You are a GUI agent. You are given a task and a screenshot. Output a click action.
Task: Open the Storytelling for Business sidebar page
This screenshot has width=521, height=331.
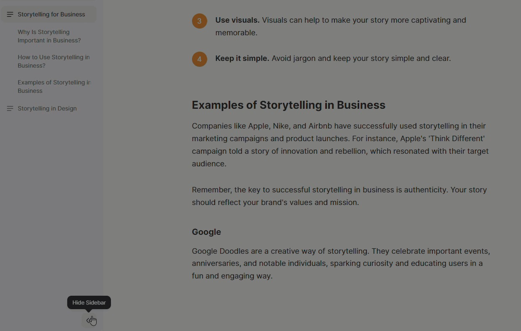(x=51, y=14)
